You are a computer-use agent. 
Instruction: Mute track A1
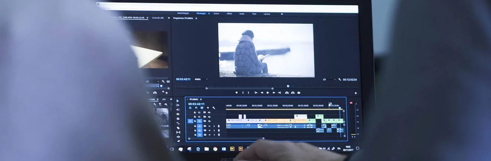pyautogui.click(x=209, y=126)
